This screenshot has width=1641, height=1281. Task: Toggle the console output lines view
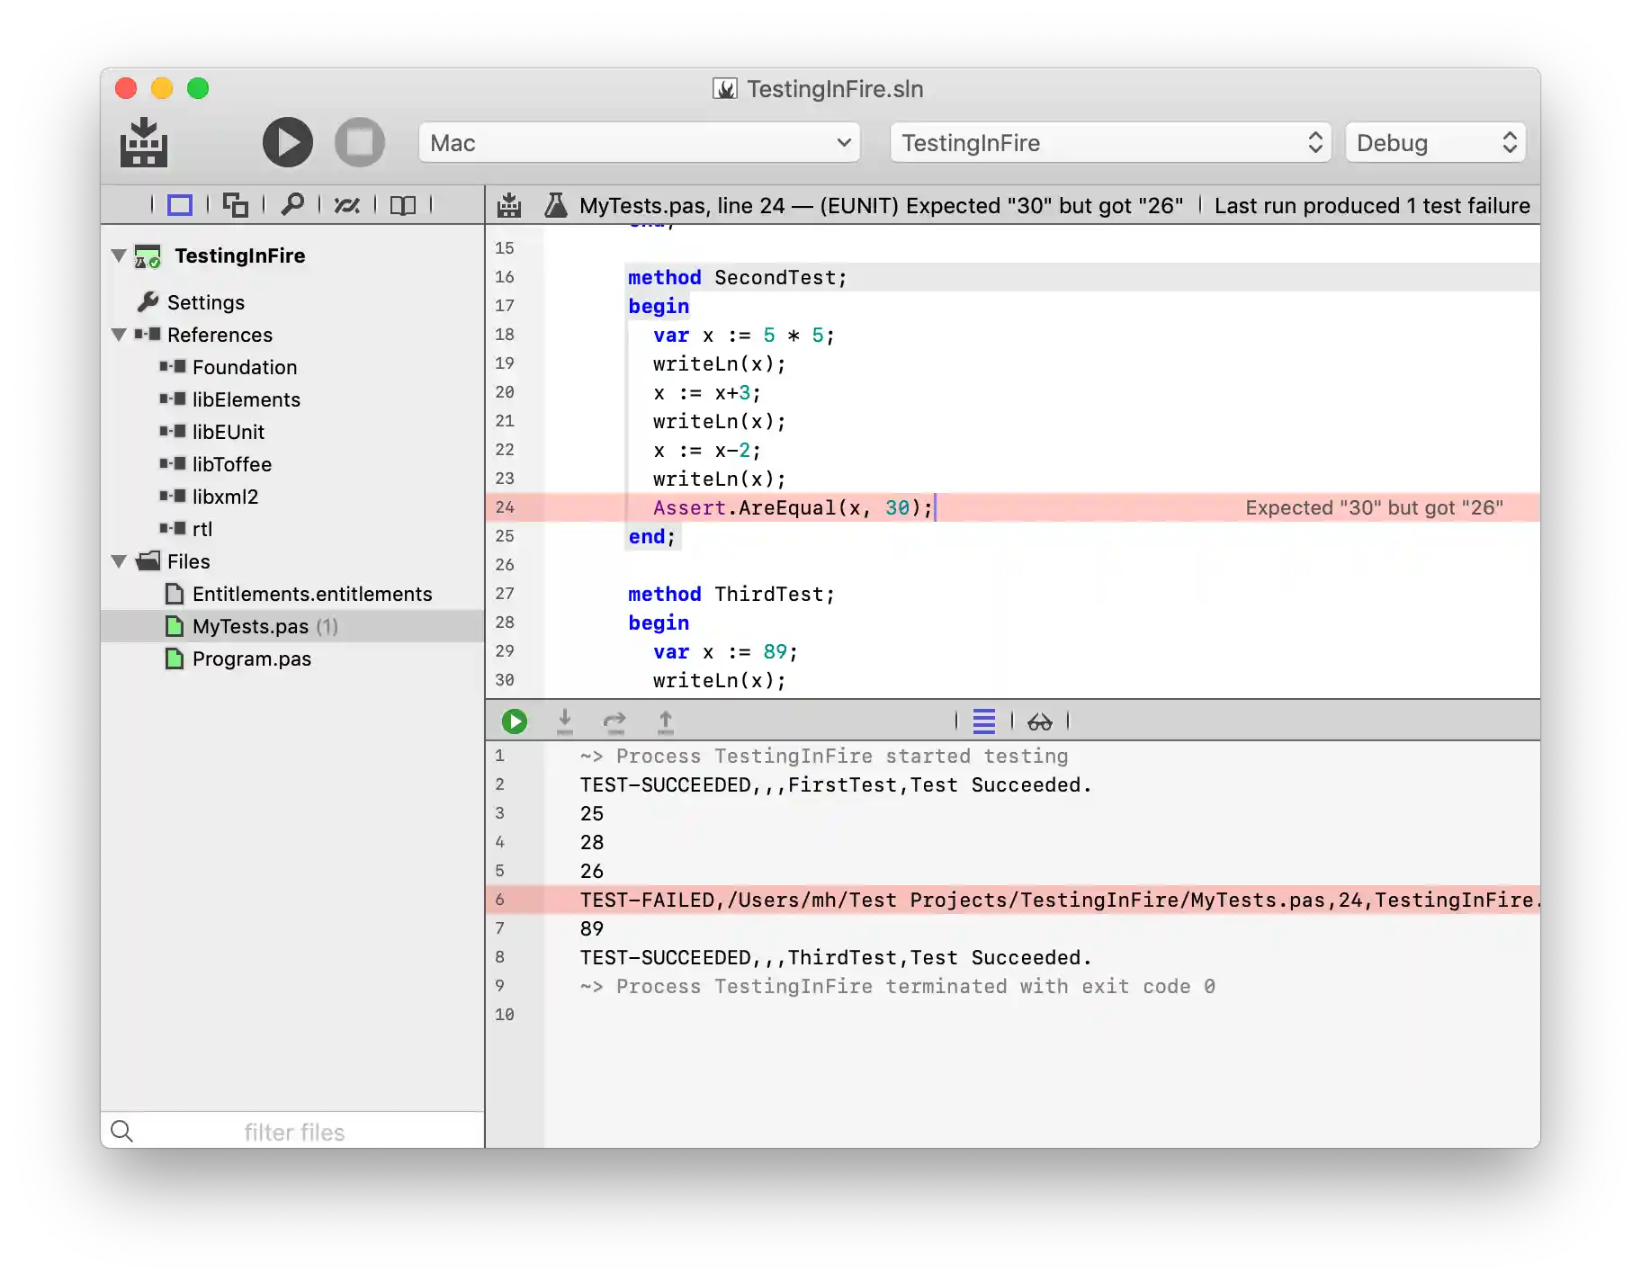984,721
